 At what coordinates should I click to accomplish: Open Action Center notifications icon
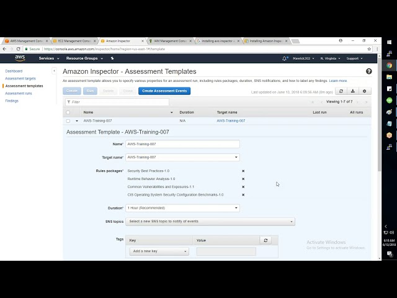[390, 254]
